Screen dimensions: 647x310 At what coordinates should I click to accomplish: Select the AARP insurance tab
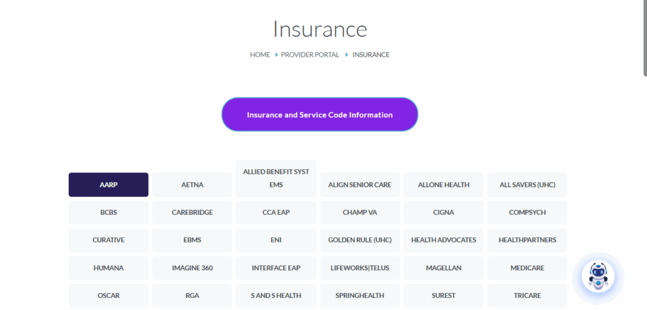109,185
